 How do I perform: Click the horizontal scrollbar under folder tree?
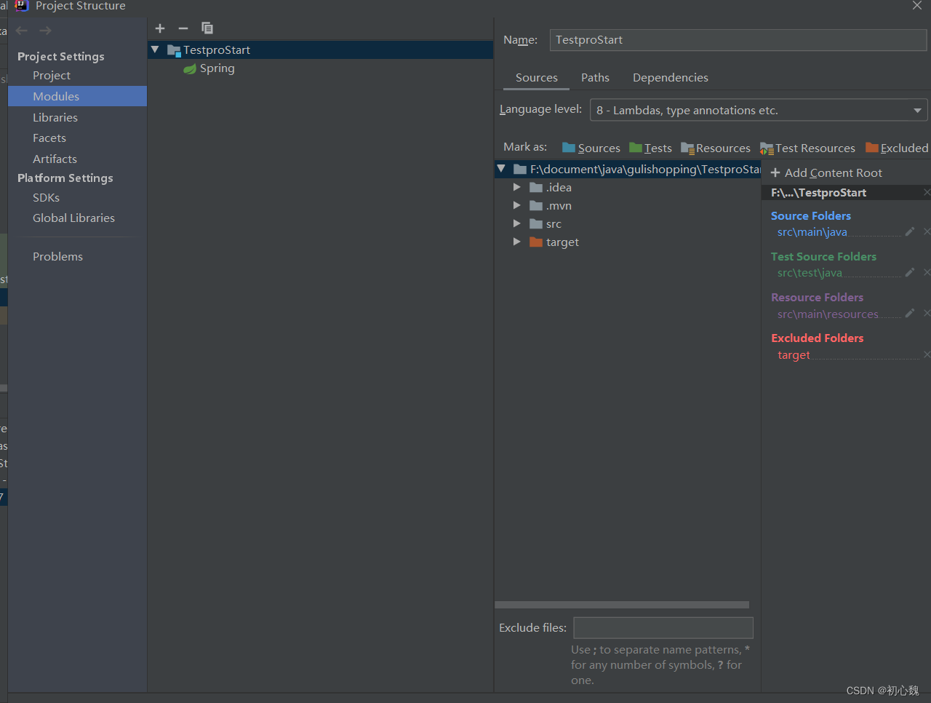[622, 605]
